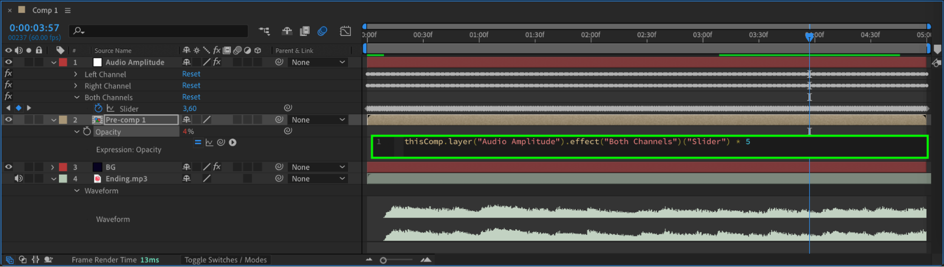
Task: Reset the Both Channels effect
Action: 191,97
